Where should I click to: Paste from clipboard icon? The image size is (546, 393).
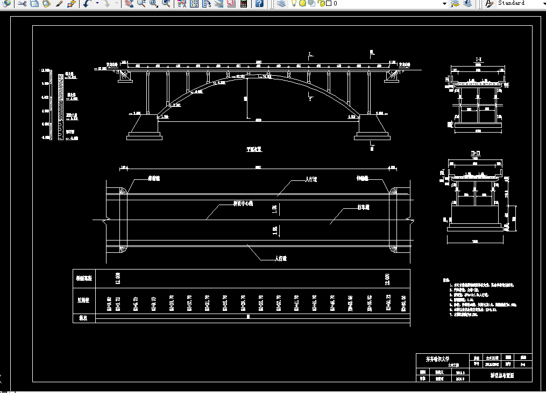click(46, 3)
